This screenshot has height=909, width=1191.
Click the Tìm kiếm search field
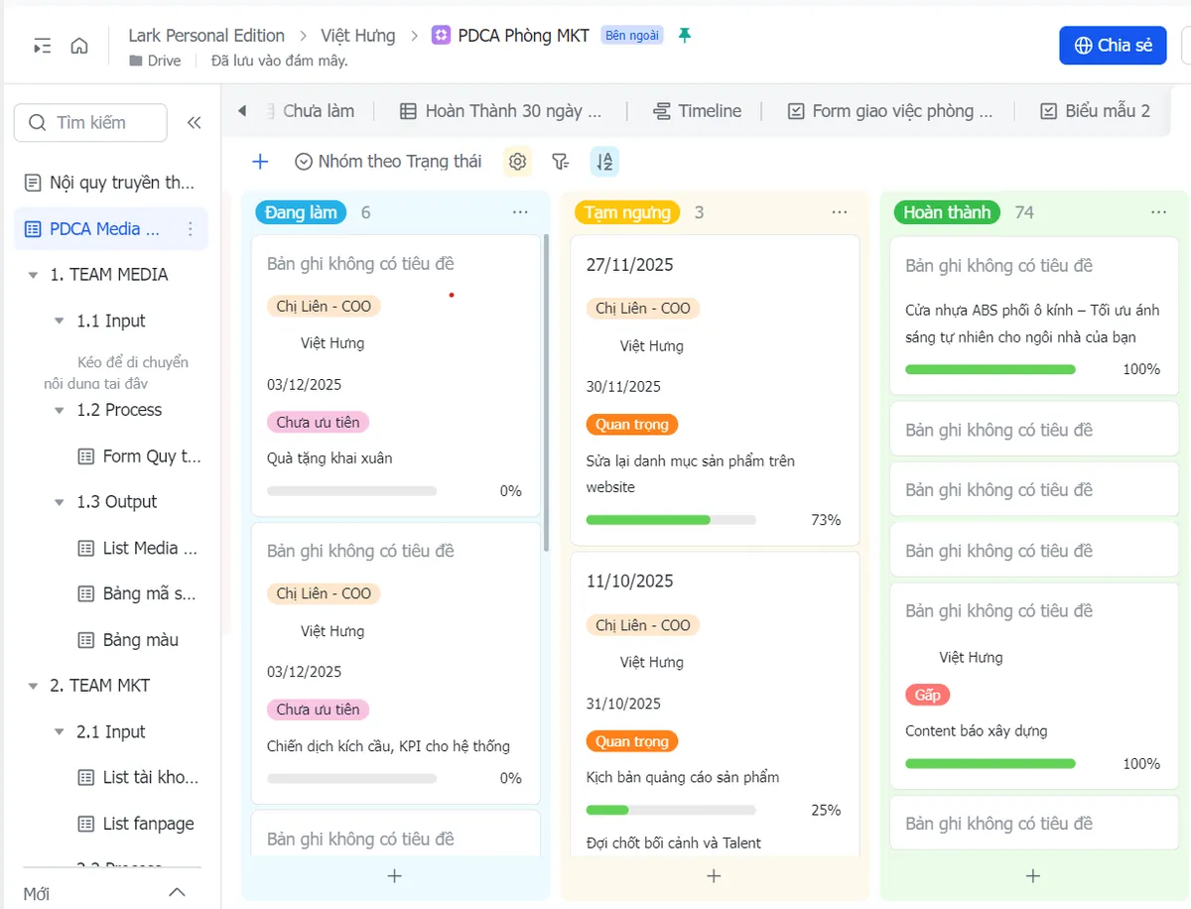[x=90, y=123]
